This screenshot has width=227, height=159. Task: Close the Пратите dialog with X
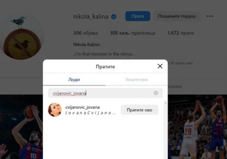click(x=160, y=66)
